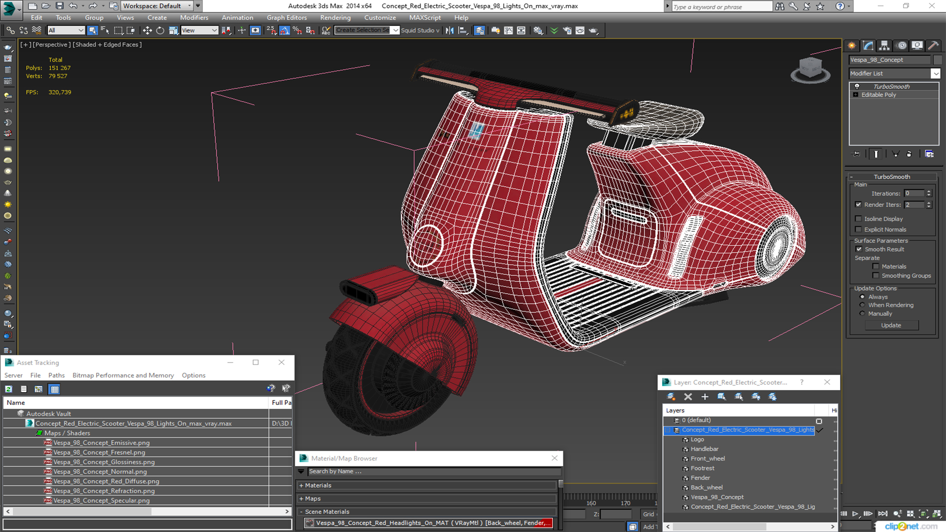This screenshot has width=946, height=532.
Task: Check the Separate by Materials checkbox
Action: (x=876, y=266)
